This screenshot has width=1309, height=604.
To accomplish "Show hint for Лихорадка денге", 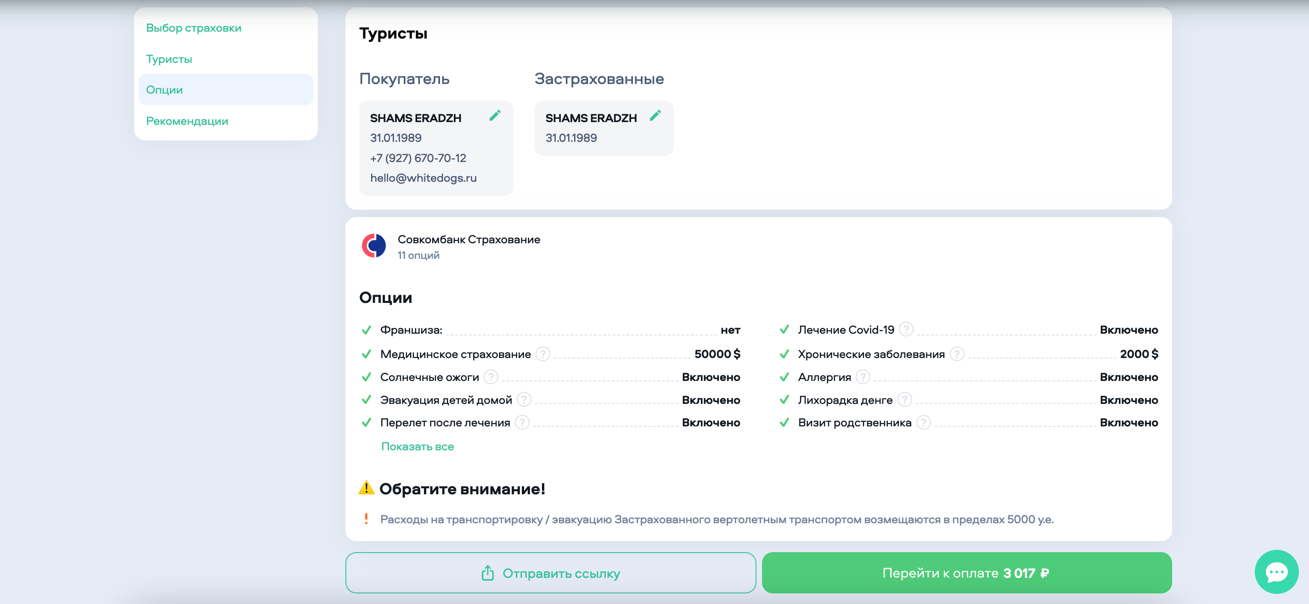I will click(904, 400).
